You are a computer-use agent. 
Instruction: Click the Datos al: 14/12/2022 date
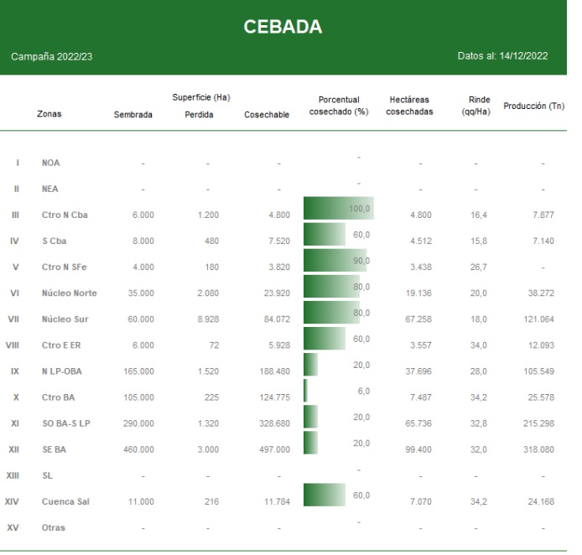502,56
